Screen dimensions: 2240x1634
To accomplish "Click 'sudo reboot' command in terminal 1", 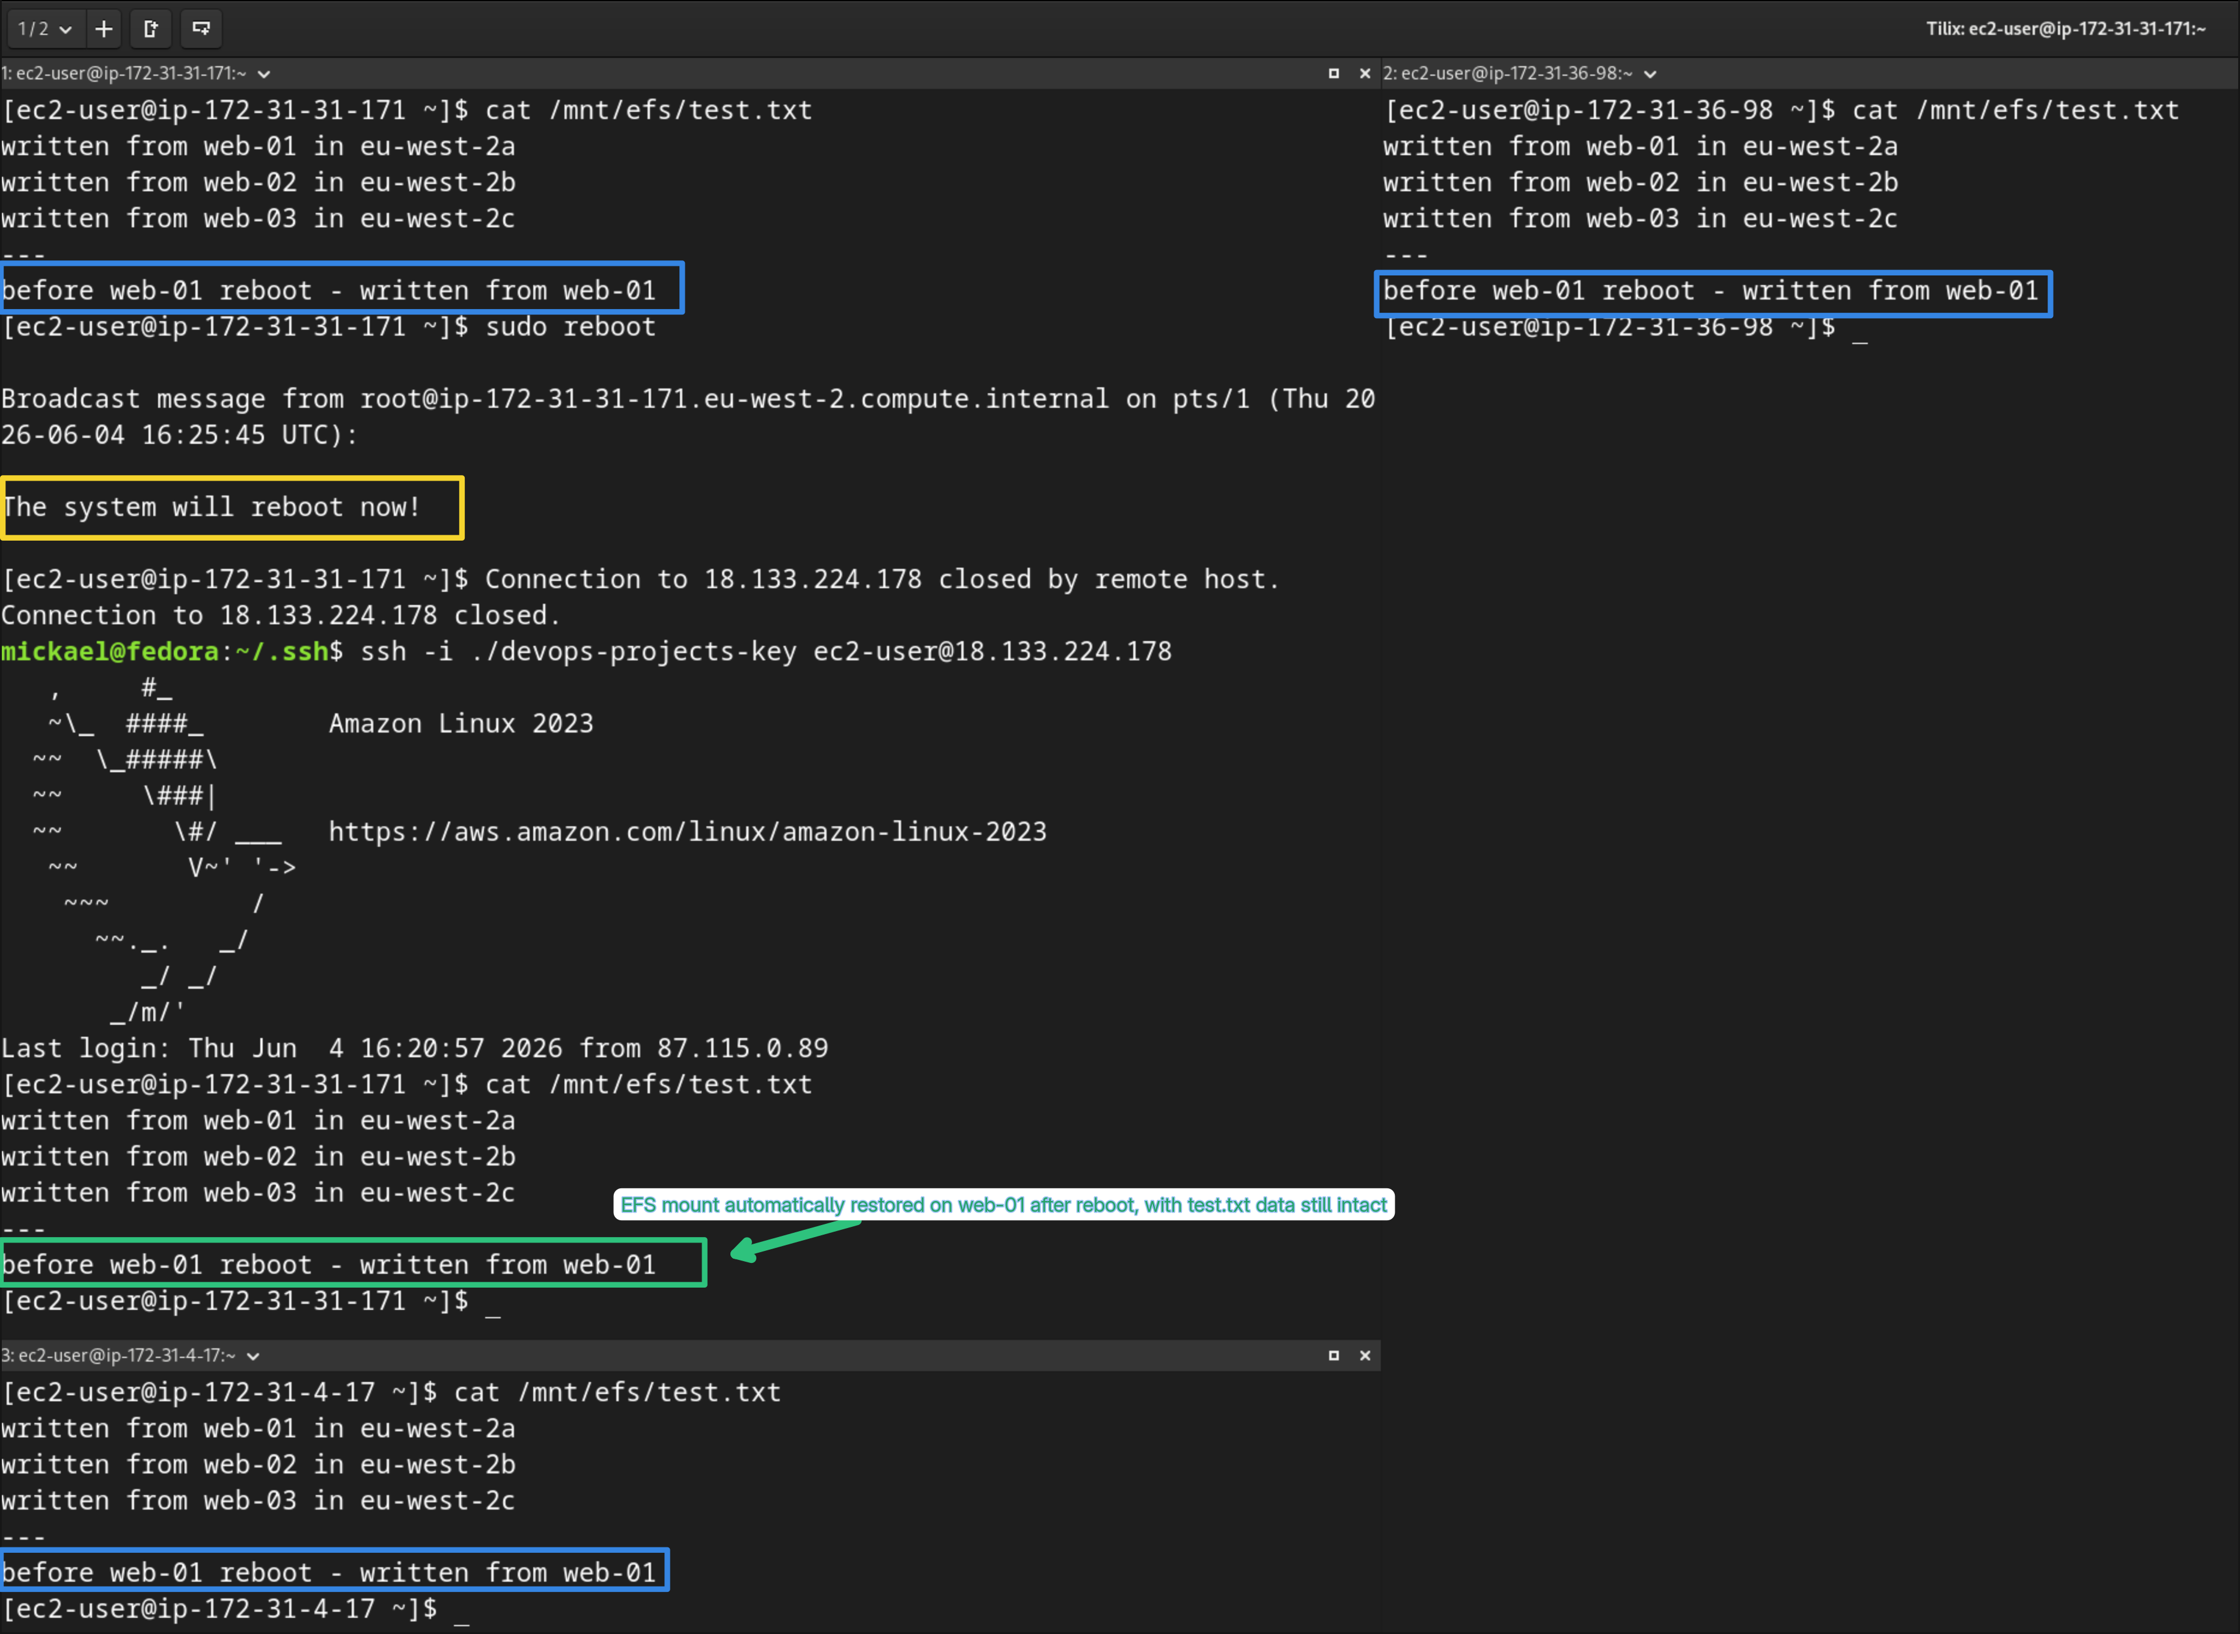I will click(x=571, y=327).
